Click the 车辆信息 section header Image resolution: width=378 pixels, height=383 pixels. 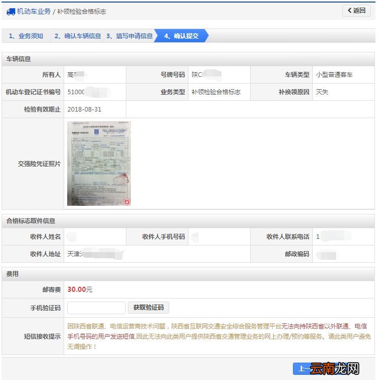tap(188, 59)
